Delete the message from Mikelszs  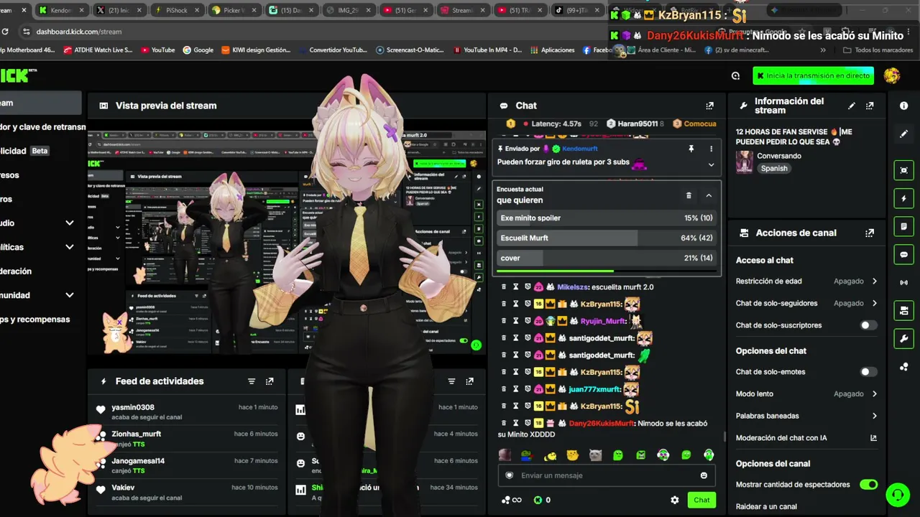tap(504, 287)
